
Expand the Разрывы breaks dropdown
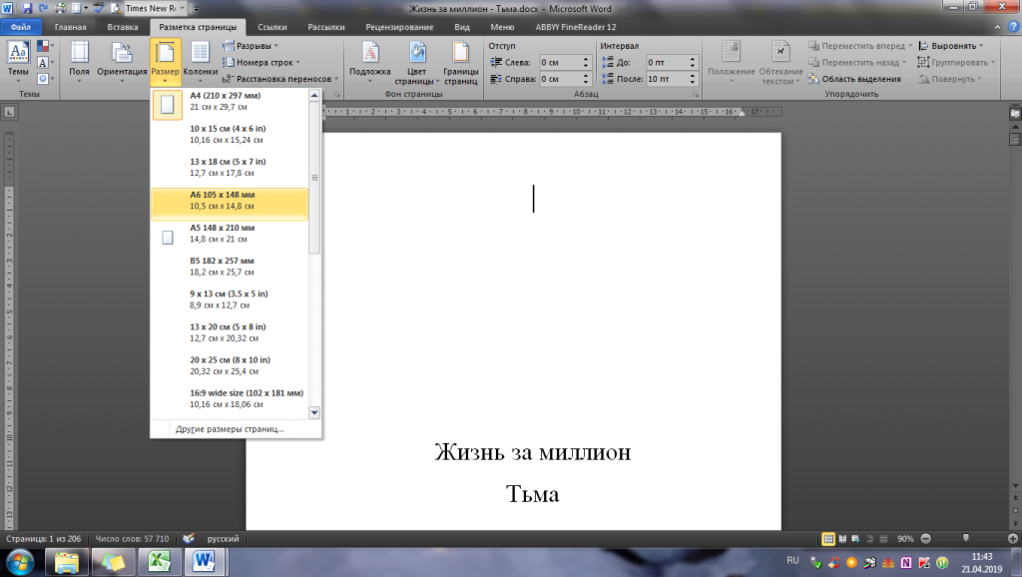[251, 46]
